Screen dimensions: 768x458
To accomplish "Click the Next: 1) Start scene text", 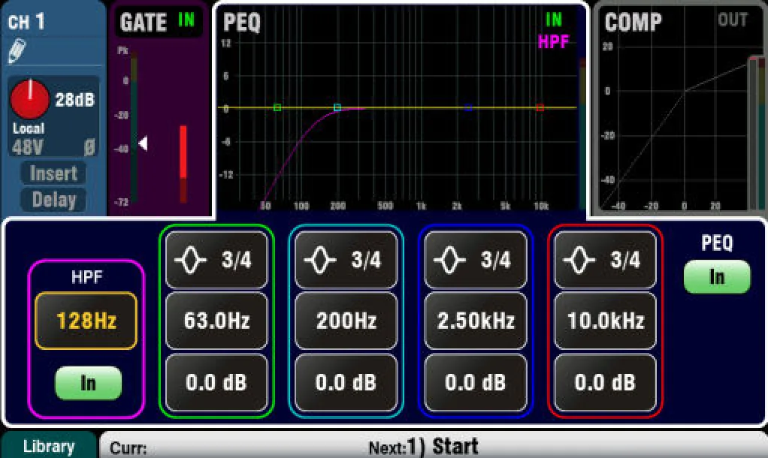I will 424,446.
